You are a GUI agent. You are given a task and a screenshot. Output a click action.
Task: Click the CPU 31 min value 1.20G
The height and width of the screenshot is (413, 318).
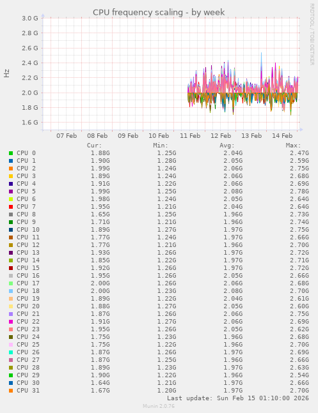pyautogui.click(x=166, y=391)
